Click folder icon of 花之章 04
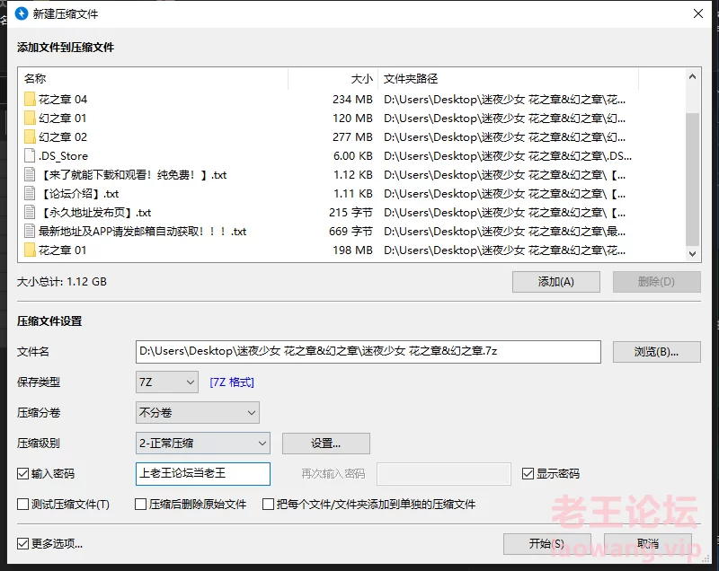 (x=30, y=100)
